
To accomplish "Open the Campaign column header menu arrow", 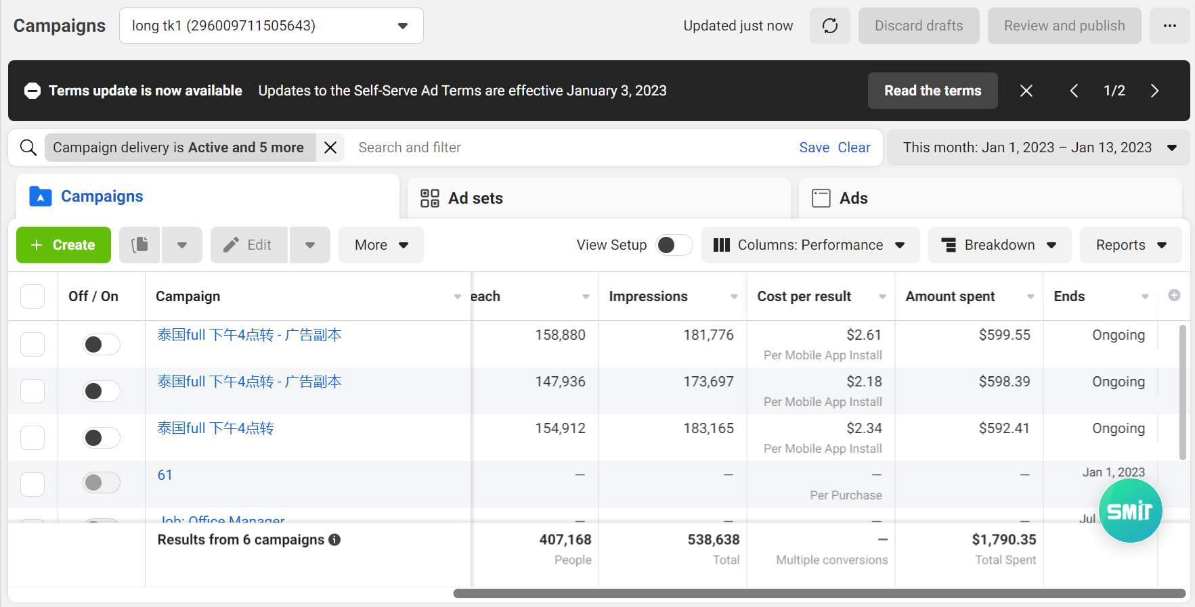I will [457, 296].
